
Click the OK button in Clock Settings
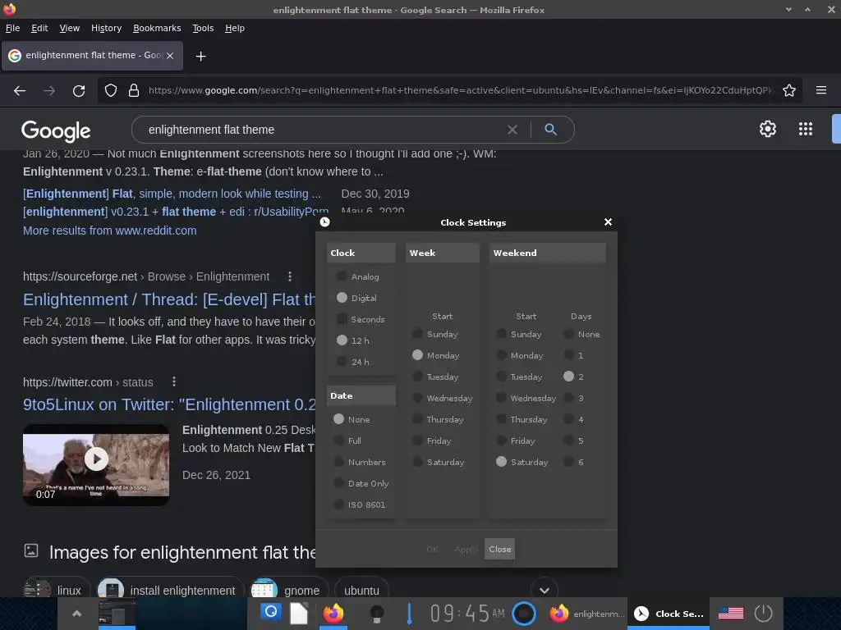coord(432,549)
